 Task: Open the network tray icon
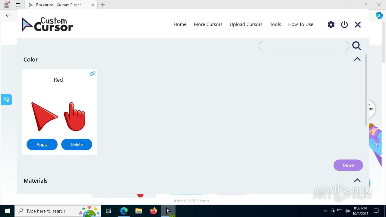pyautogui.click(x=340, y=211)
